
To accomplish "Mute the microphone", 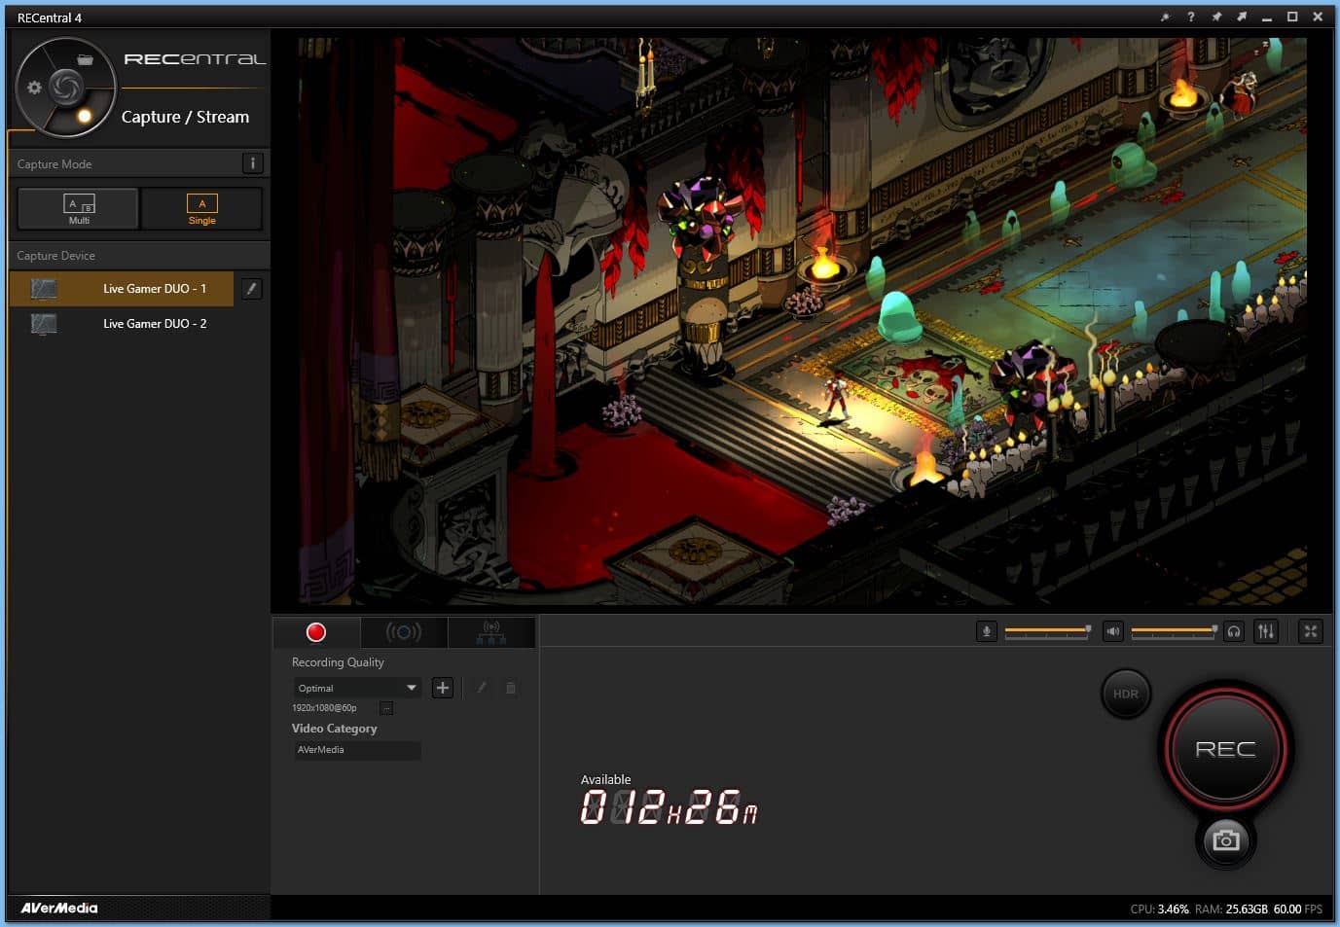I will (x=987, y=631).
